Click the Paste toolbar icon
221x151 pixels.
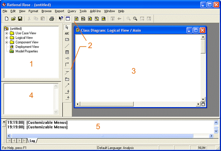[43, 19]
